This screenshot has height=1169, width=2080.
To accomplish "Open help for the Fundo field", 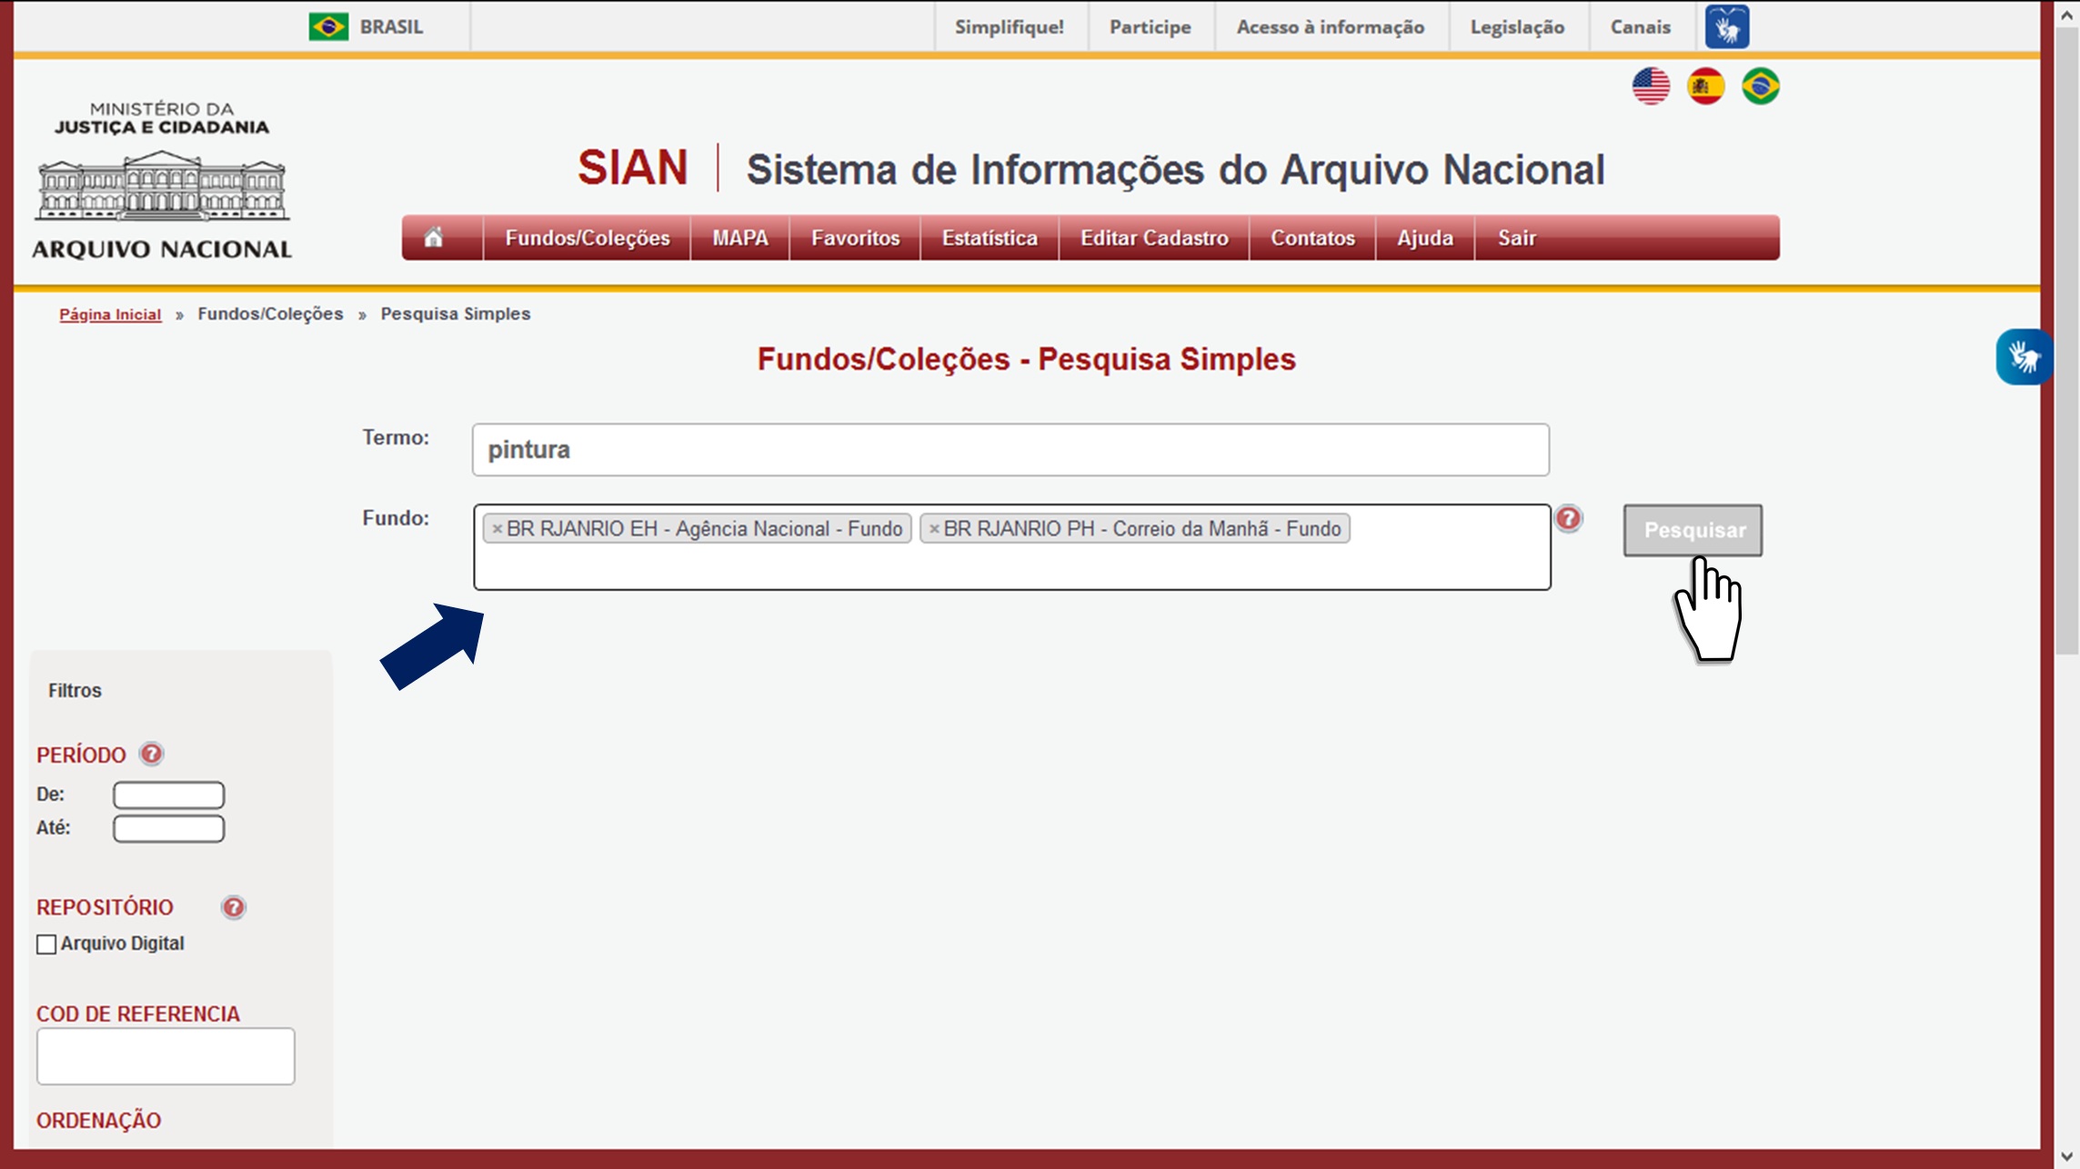I will [x=1570, y=520].
